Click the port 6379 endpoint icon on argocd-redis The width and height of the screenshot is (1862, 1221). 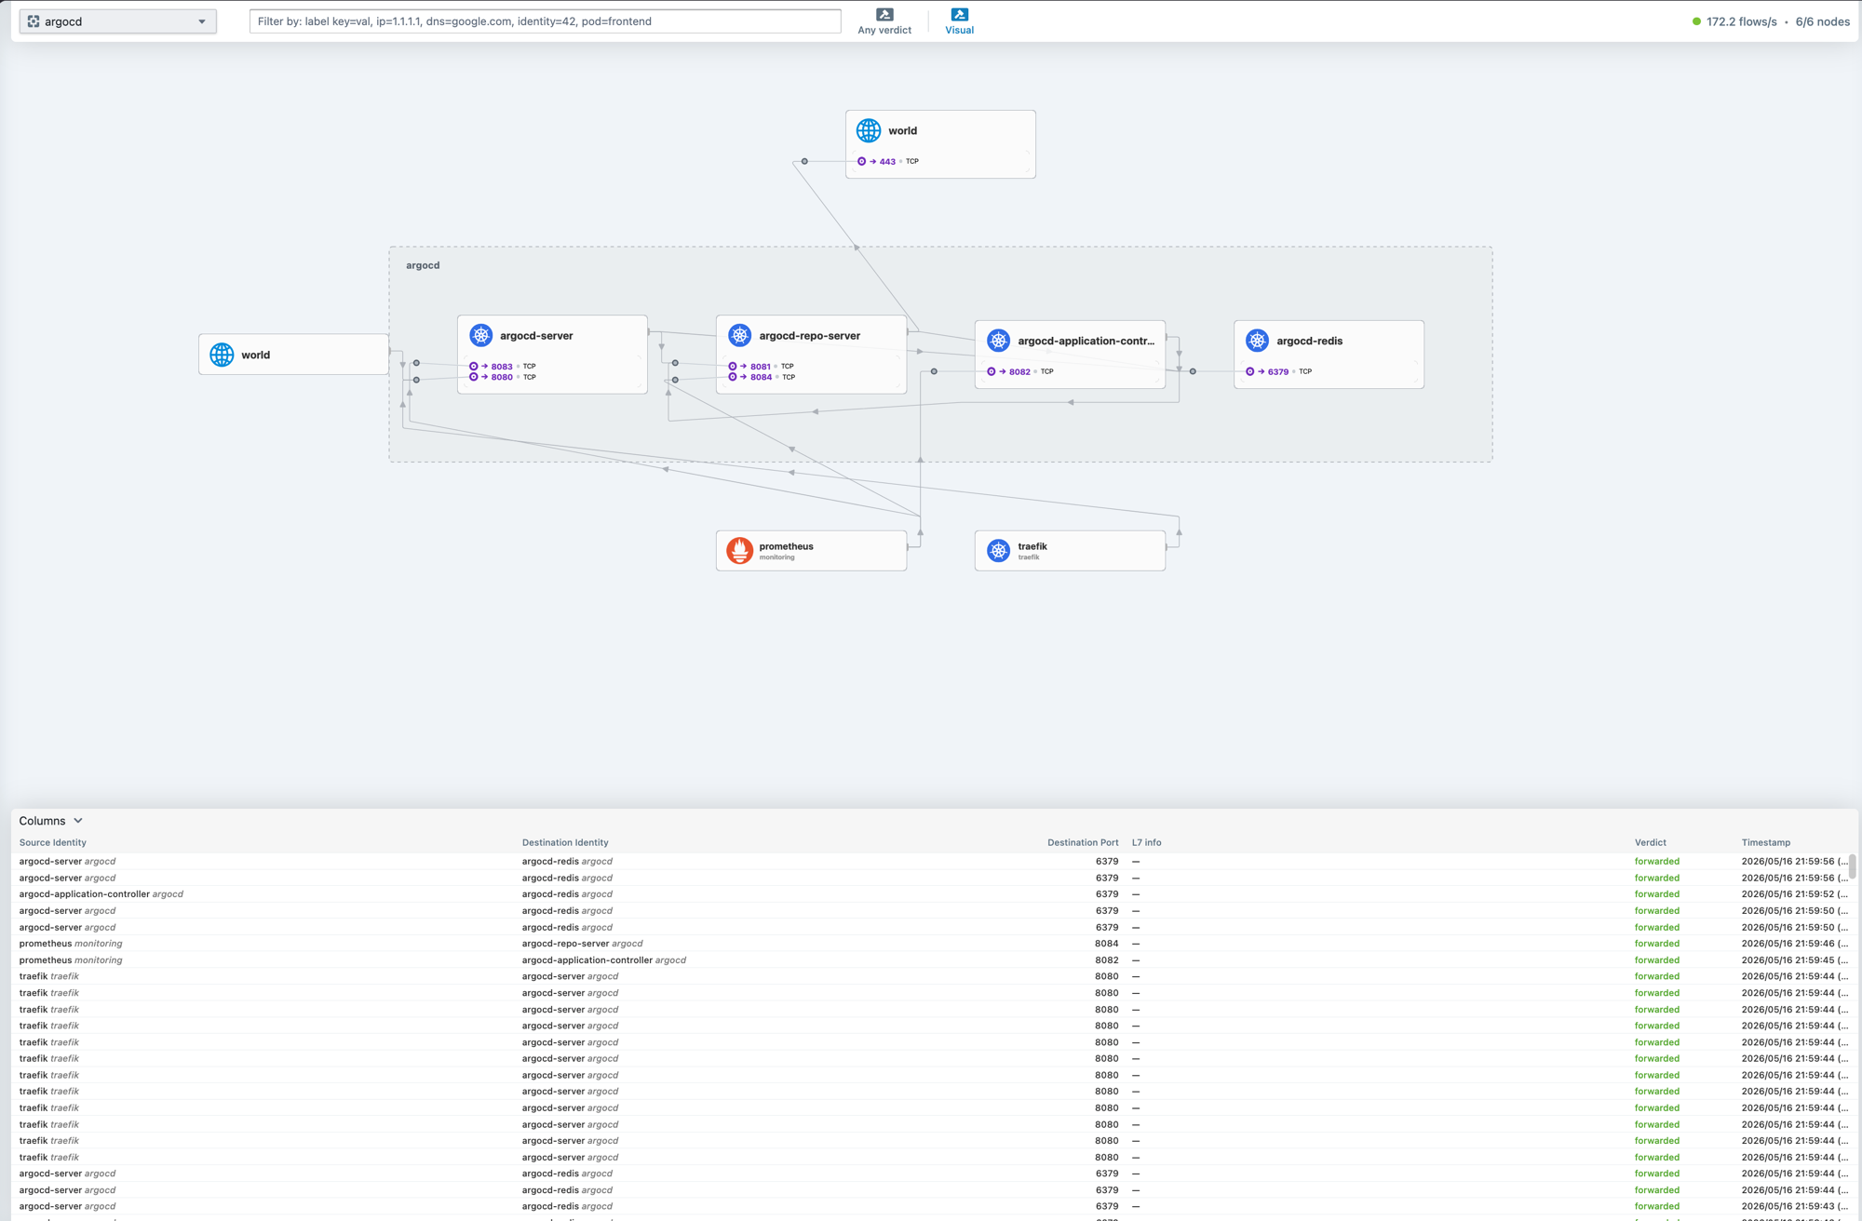pos(1250,371)
